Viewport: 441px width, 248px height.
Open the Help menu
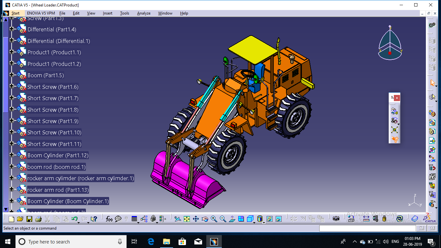184,13
